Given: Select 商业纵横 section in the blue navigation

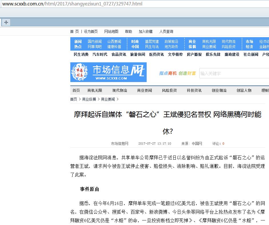Looking at the screenshot, I should coord(192,44).
